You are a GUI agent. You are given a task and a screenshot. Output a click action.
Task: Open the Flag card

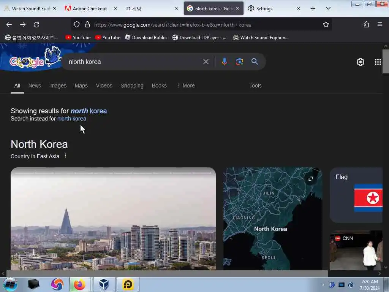(356, 195)
